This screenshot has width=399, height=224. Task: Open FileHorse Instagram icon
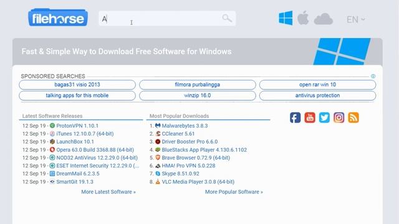coord(339,118)
